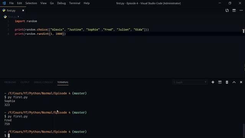Click the "Justine" string in code

75,30
